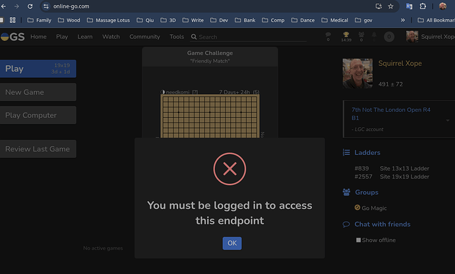Image resolution: width=455 pixels, height=274 pixels.
Task: Click the needkomi player name
Action: tap(177, 92)
